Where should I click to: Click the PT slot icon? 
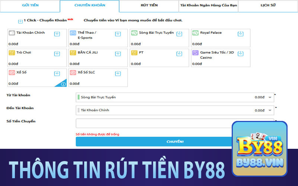click(x=134, y=52)
